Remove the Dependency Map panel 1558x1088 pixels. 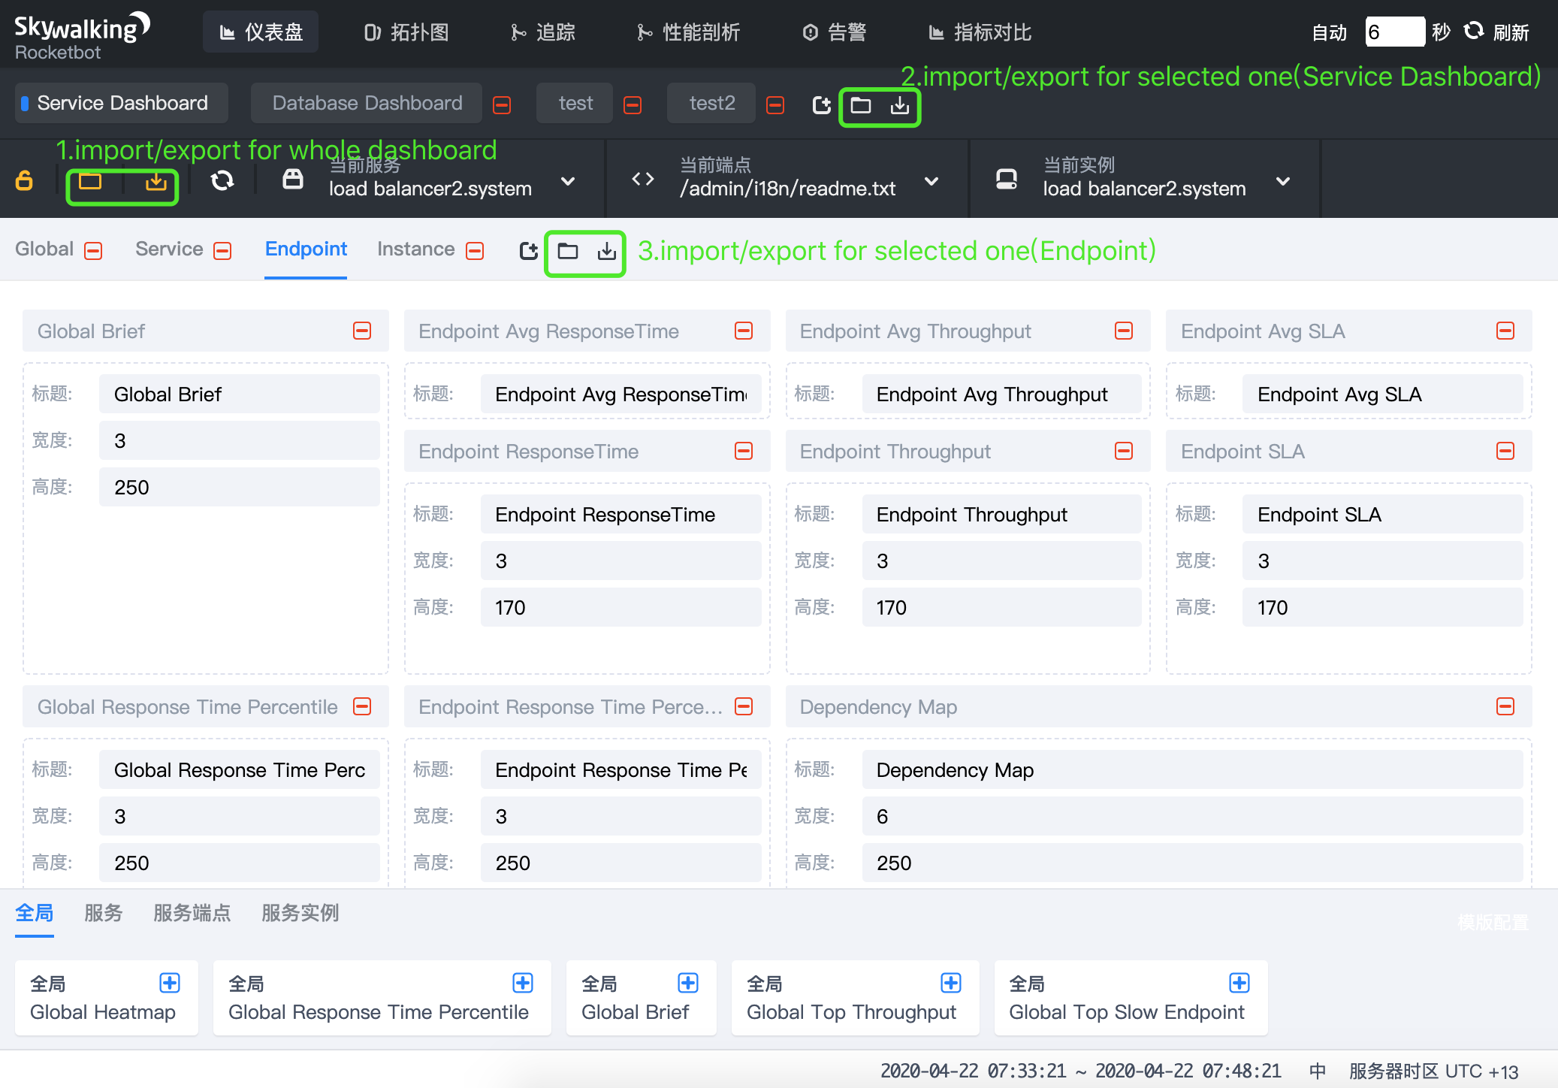tap(1505, 706)
